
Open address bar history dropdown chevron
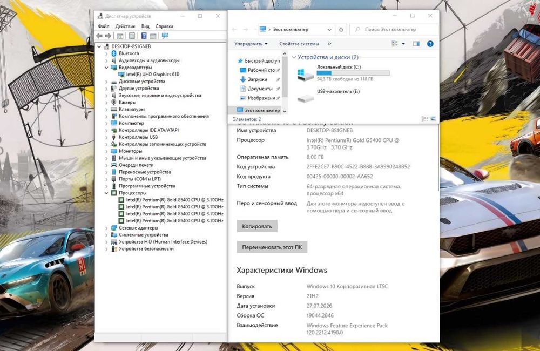pyautogui.click(x=329, y=30)
